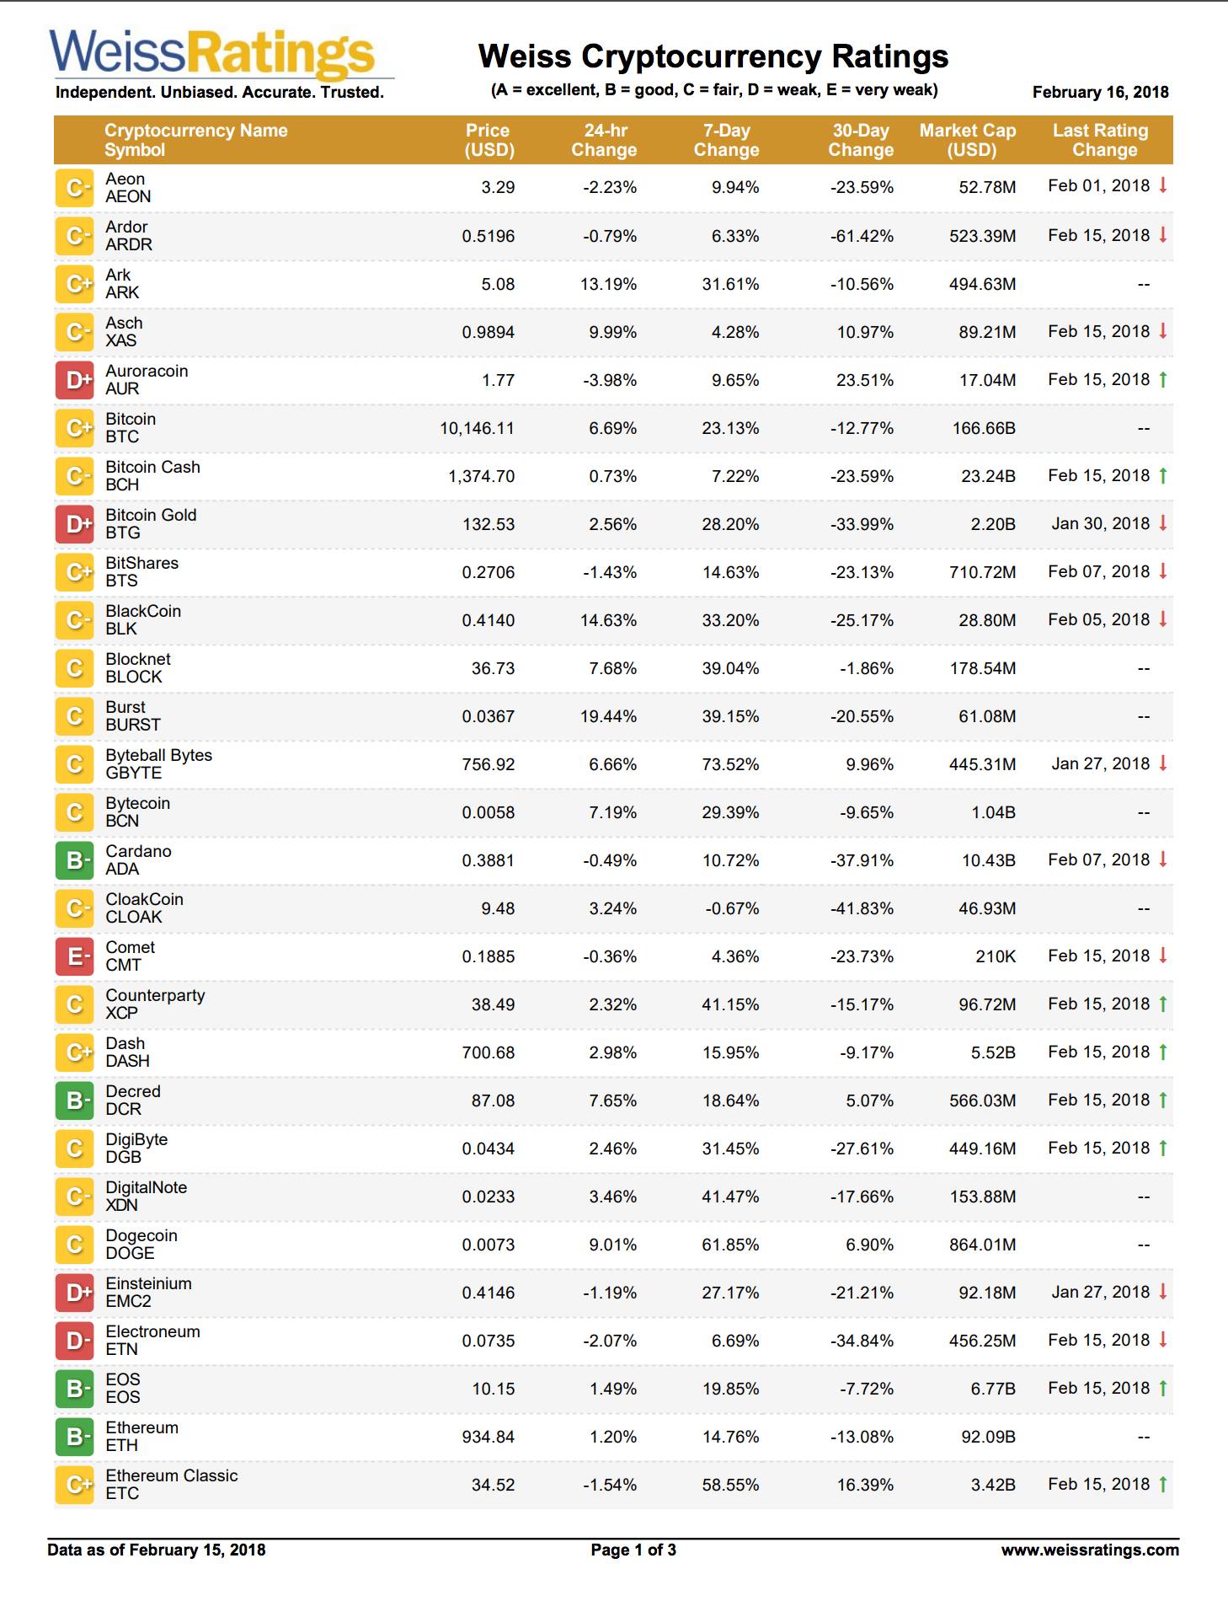Viewport: 1228px width, 1601px height.
Task: Click the green up arrow in Decred row
Action: [x=1163, y=1100]
